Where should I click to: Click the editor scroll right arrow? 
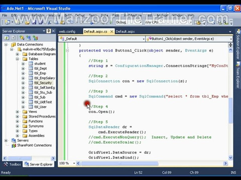pyautogui.click(x=225, y=163)
